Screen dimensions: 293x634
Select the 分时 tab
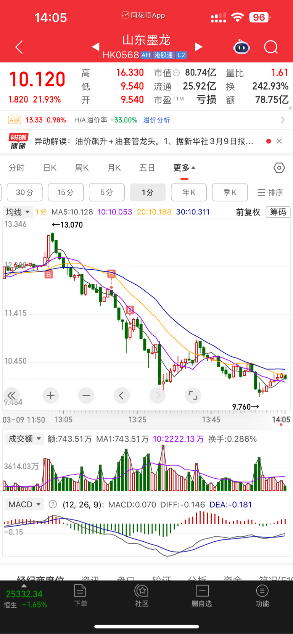tap(16, 168)
